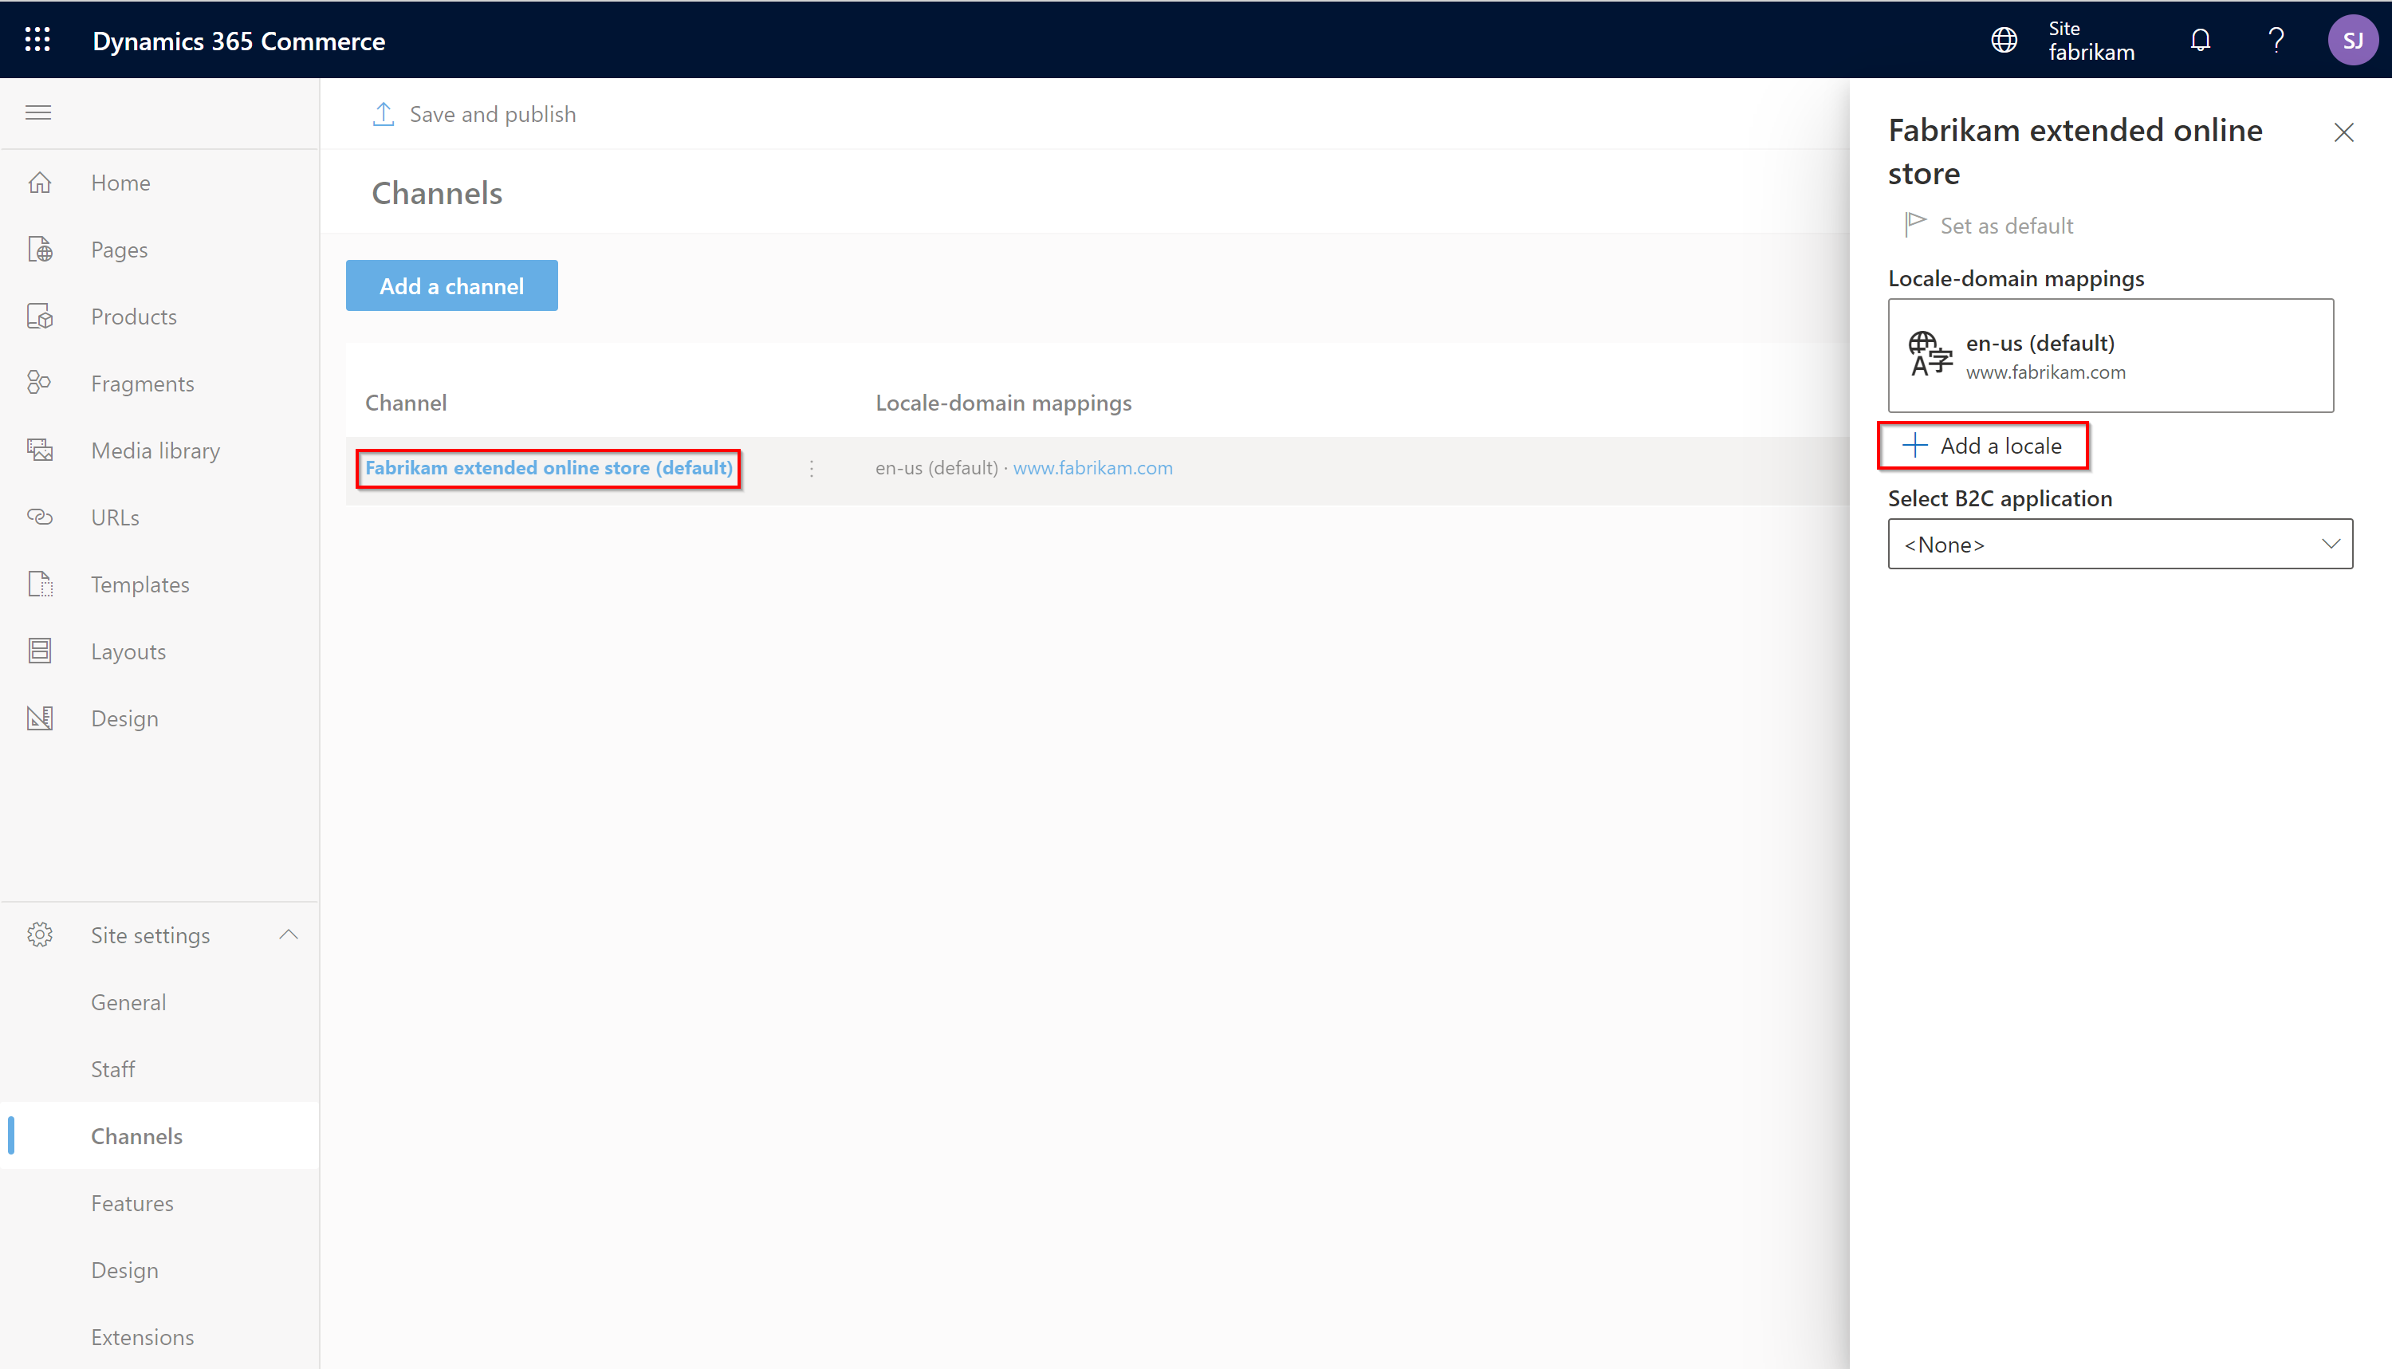The width and height of the screenshot is (2392, 1369).
Task: Click the Design sidebar icon
Action: click(43, 717)
